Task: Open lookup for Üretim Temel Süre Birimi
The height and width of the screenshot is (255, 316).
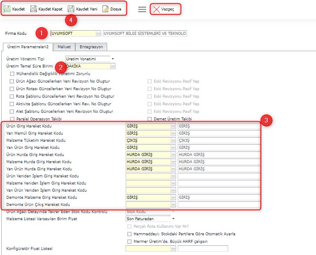Action: click(113, 66)
